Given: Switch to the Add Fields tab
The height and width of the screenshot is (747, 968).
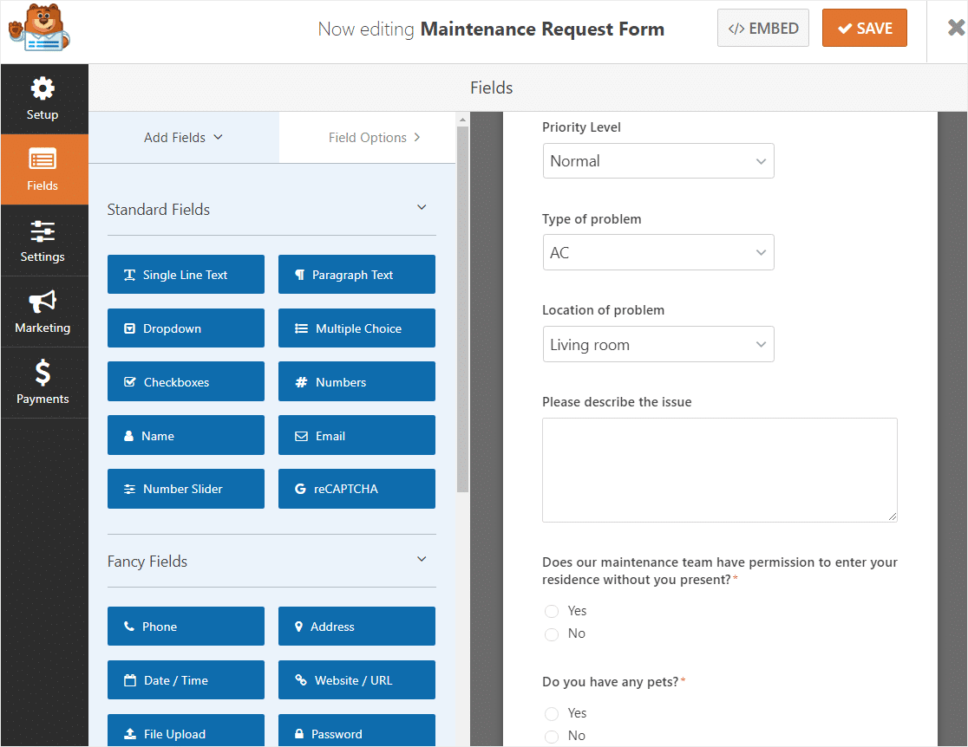Looking at the screenshot, I should [183, 138].
